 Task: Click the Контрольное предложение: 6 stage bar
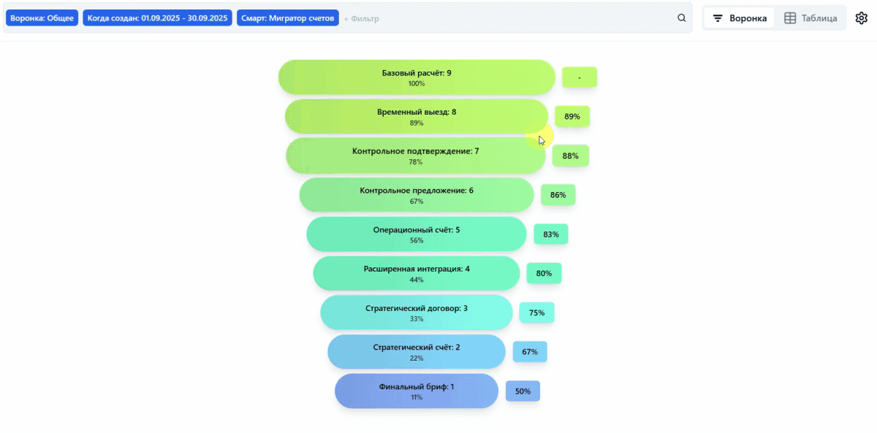(x=417, y=195)
